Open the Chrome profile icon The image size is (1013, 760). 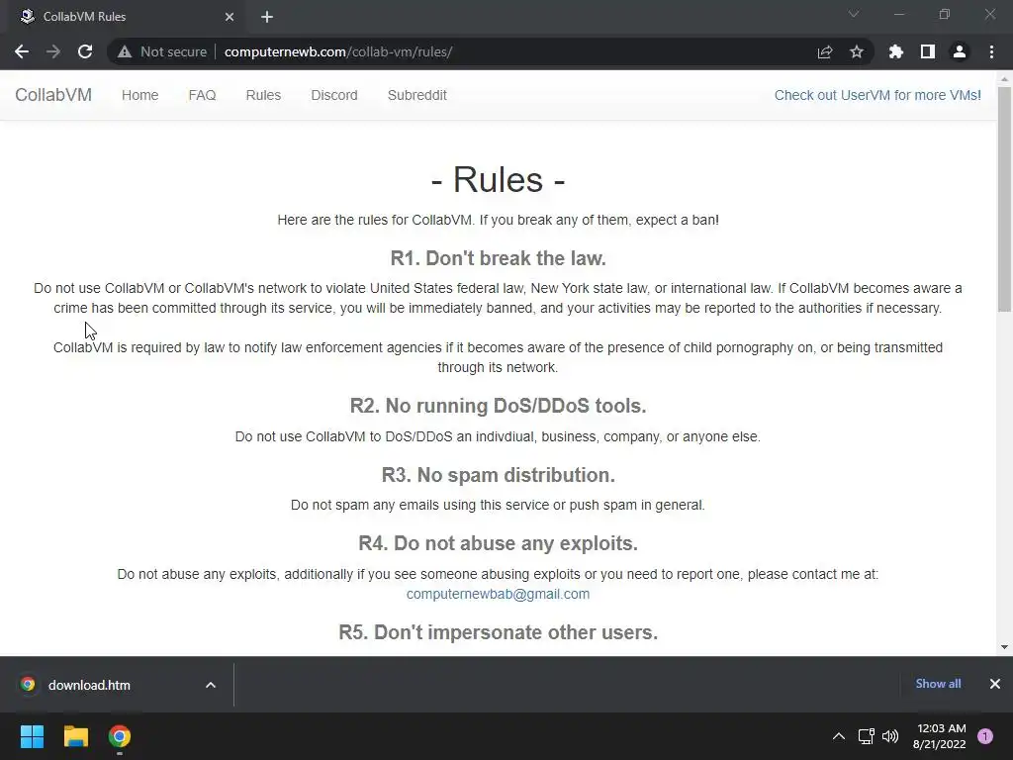[960, 51]
